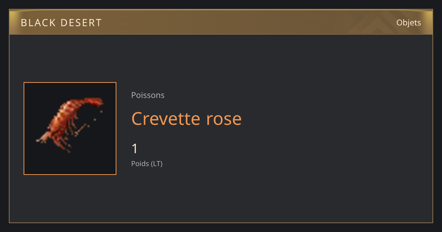Click the gold header banner background
The image size is (442, 232).
(221, 22)
